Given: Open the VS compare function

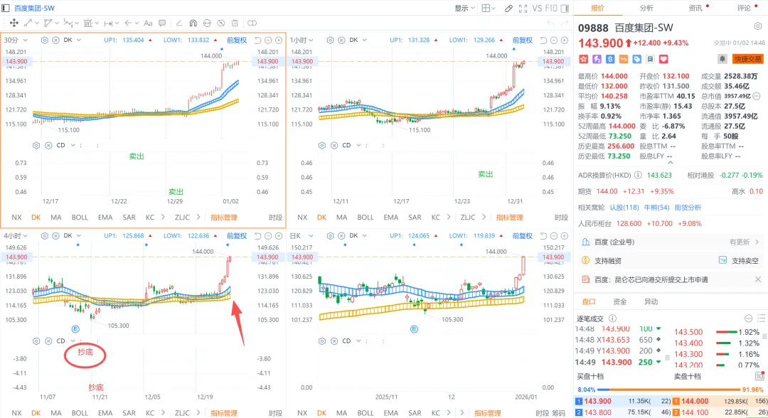Looking at the screenshot, I should [x=537, y=9].
